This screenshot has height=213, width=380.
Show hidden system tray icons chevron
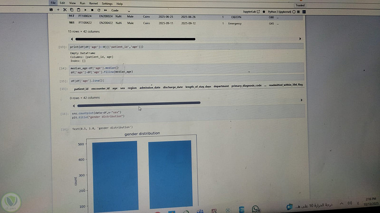(342, 204)
